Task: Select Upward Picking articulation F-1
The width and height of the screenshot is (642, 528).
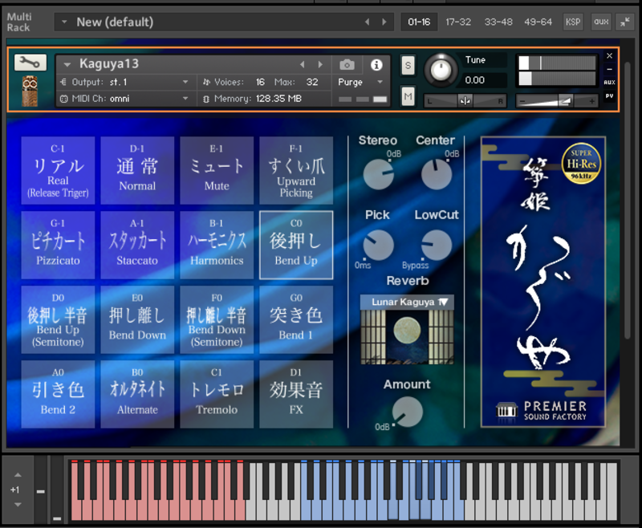Action: pos(296,171)
